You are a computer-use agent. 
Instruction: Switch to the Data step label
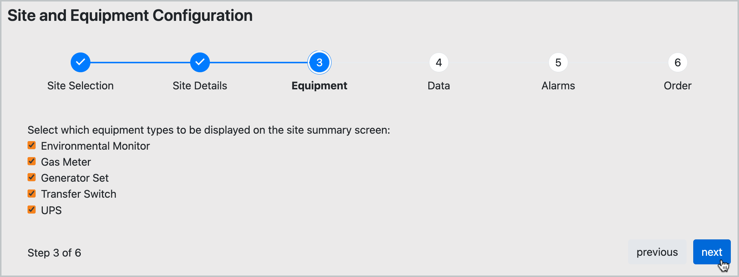(x=439, y=86)
